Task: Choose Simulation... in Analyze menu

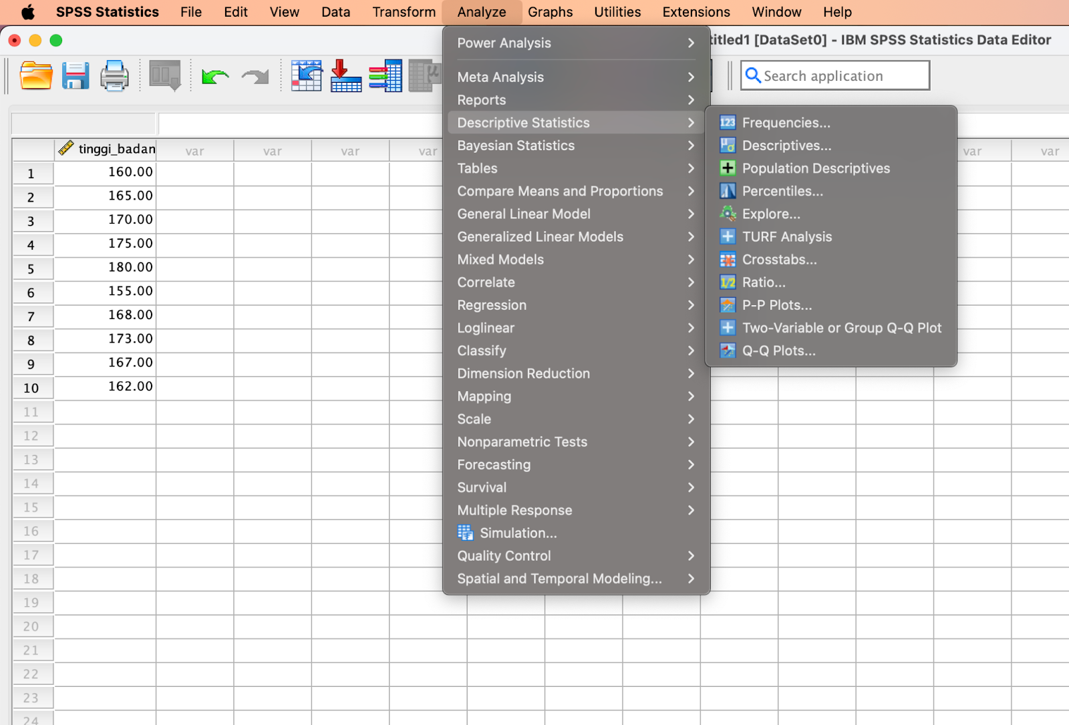Action: coord(576,533)
